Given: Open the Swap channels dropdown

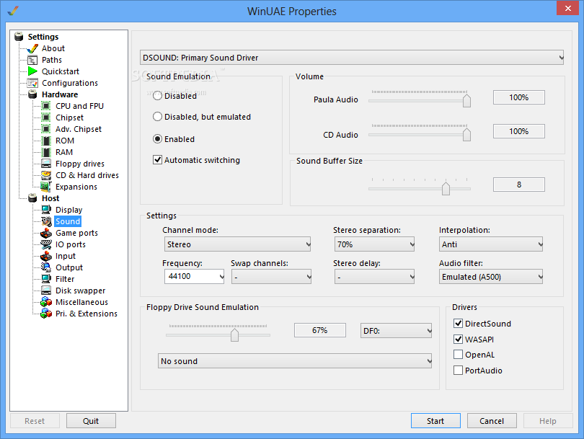Looking at the screenshot, I should (x=271, y=277).
